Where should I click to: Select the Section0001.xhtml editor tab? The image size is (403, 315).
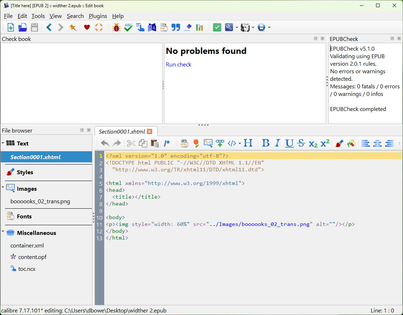[122, 131]
